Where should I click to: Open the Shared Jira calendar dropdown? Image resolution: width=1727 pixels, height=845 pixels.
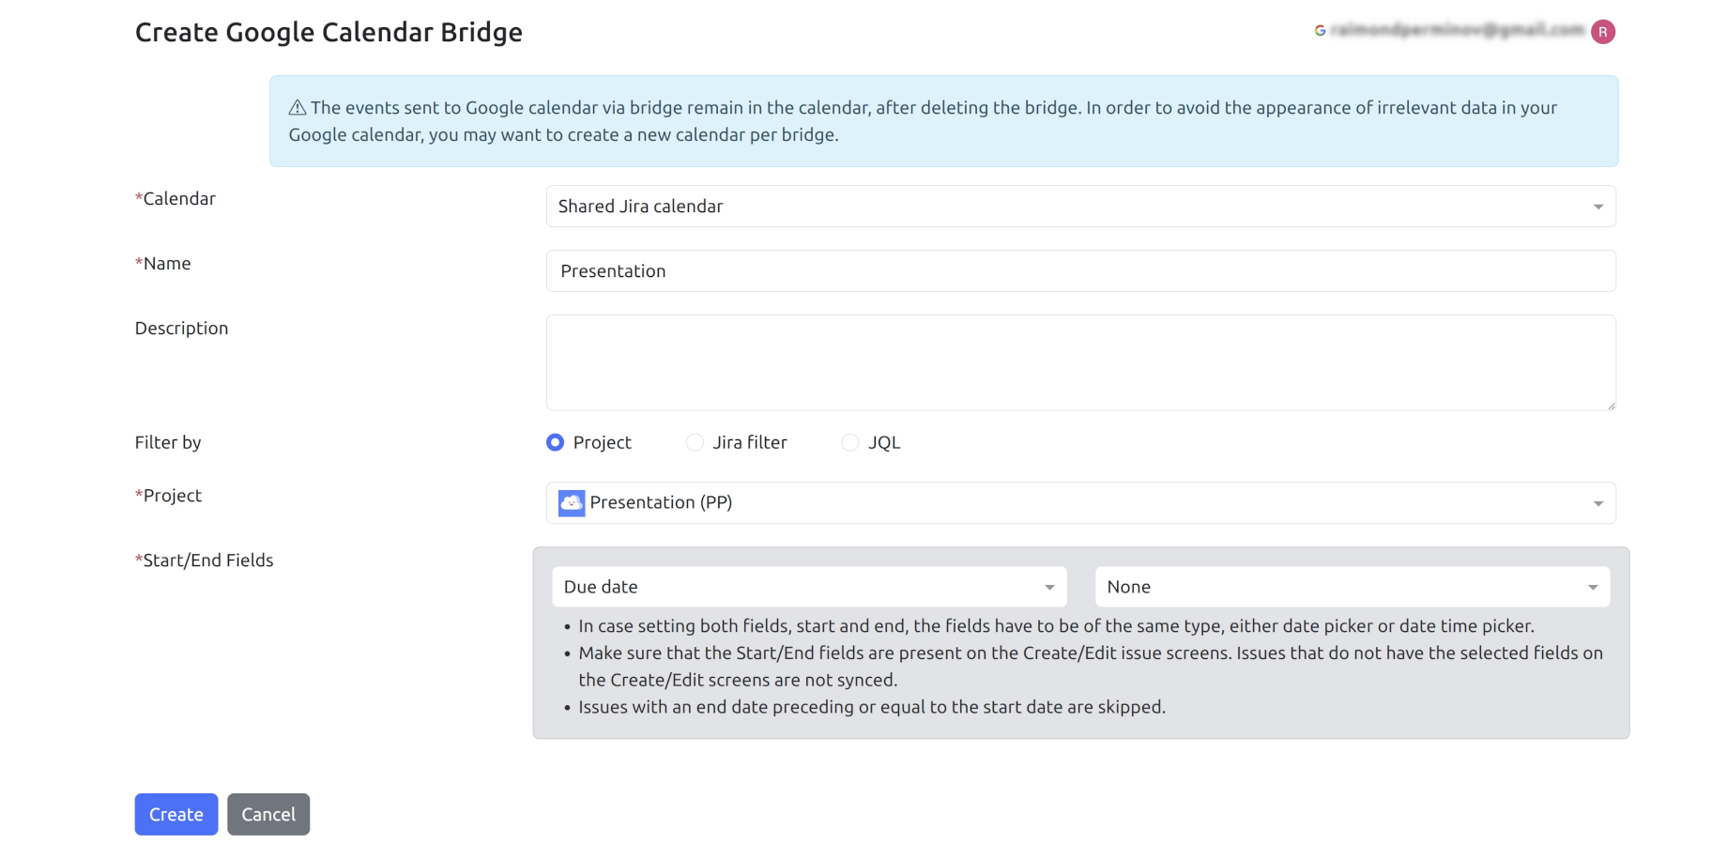(x=1080, y=207)
